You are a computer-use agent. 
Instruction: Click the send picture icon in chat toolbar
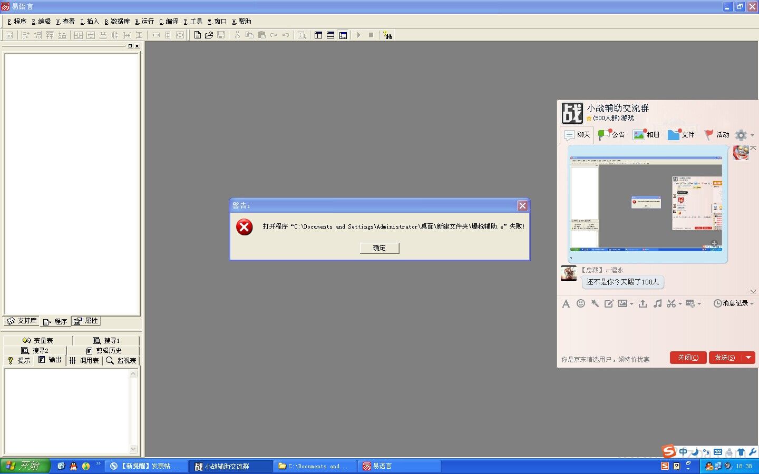coord(623,303)
